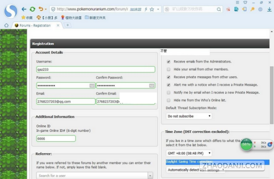Open the favorites star bookmark
This screenshot has height=179, width=274.
27,17
